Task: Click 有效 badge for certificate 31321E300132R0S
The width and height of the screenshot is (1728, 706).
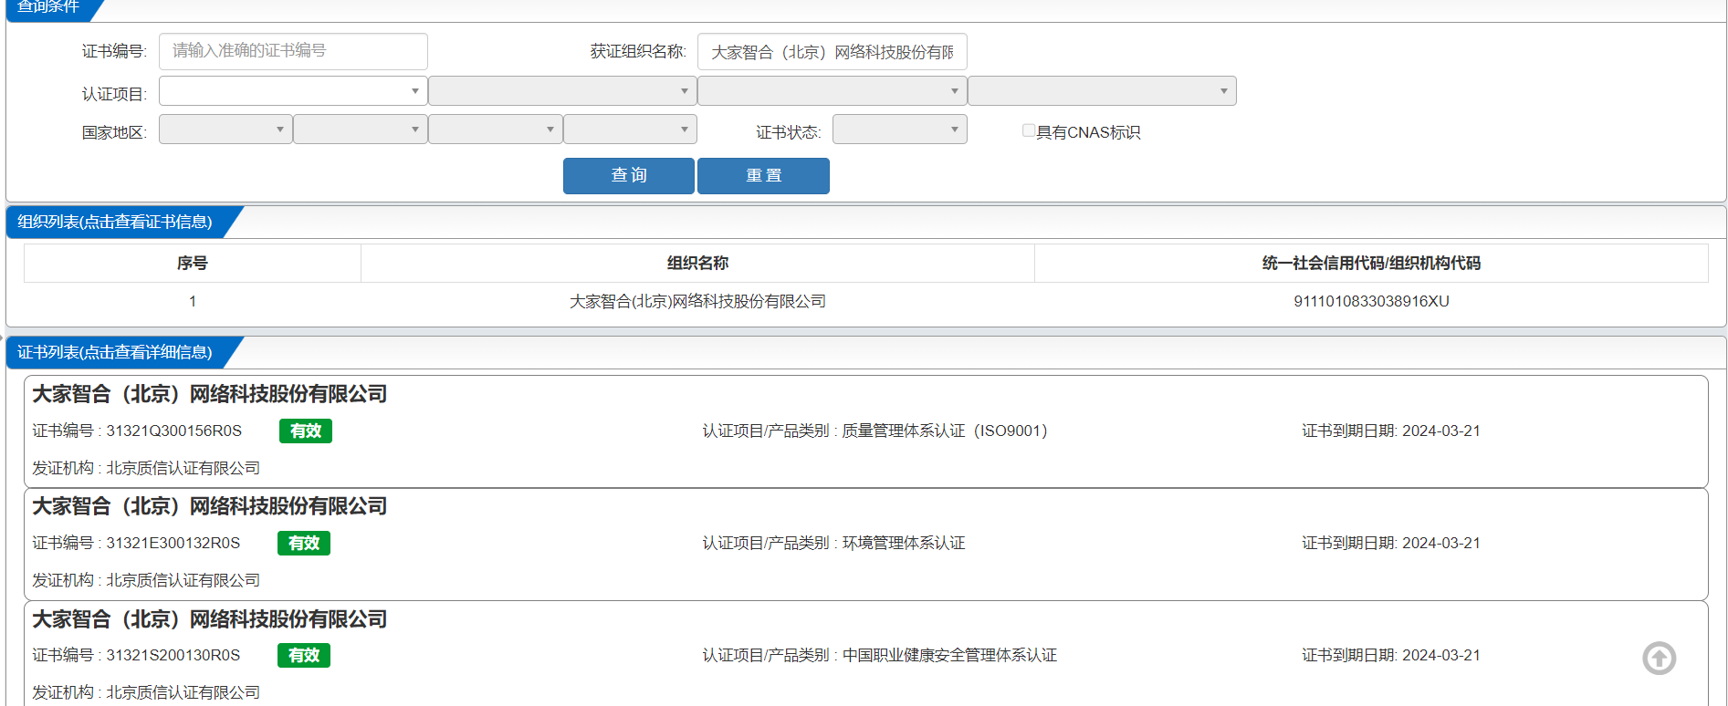Action: click(x=304, y=543)
